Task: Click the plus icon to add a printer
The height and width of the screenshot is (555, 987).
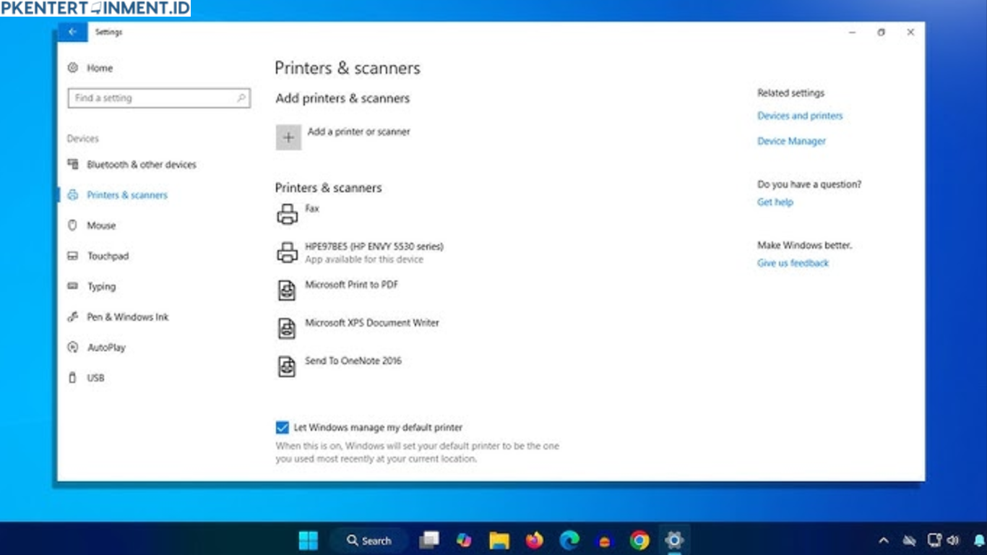Action: [x=288, y=137]
